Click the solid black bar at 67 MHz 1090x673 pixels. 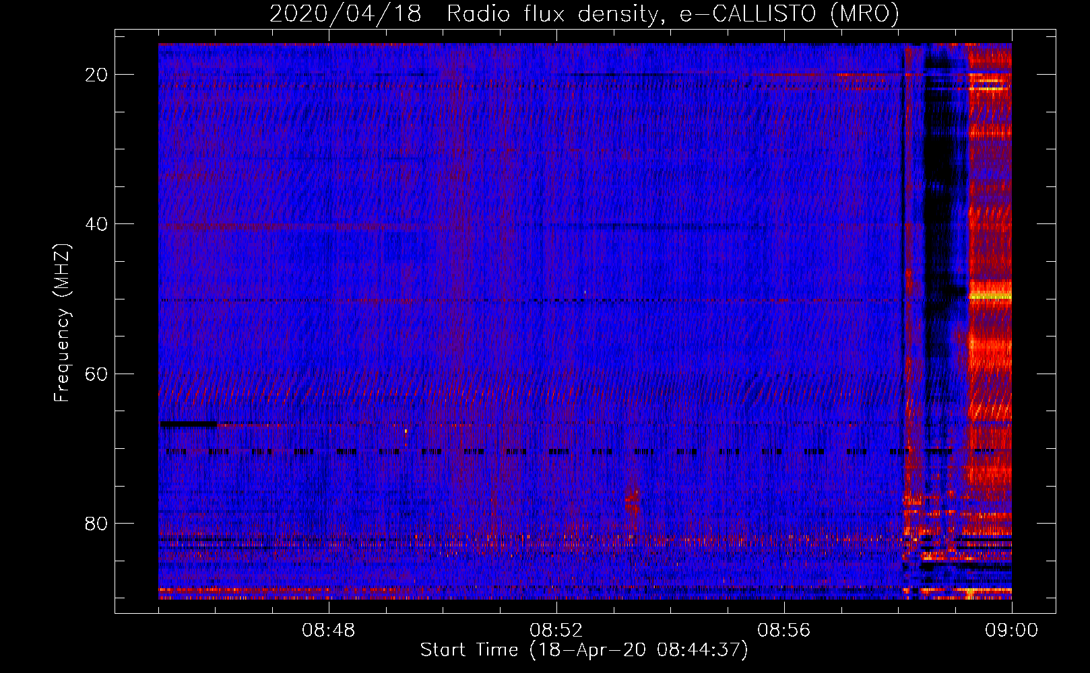click(188, 424)
